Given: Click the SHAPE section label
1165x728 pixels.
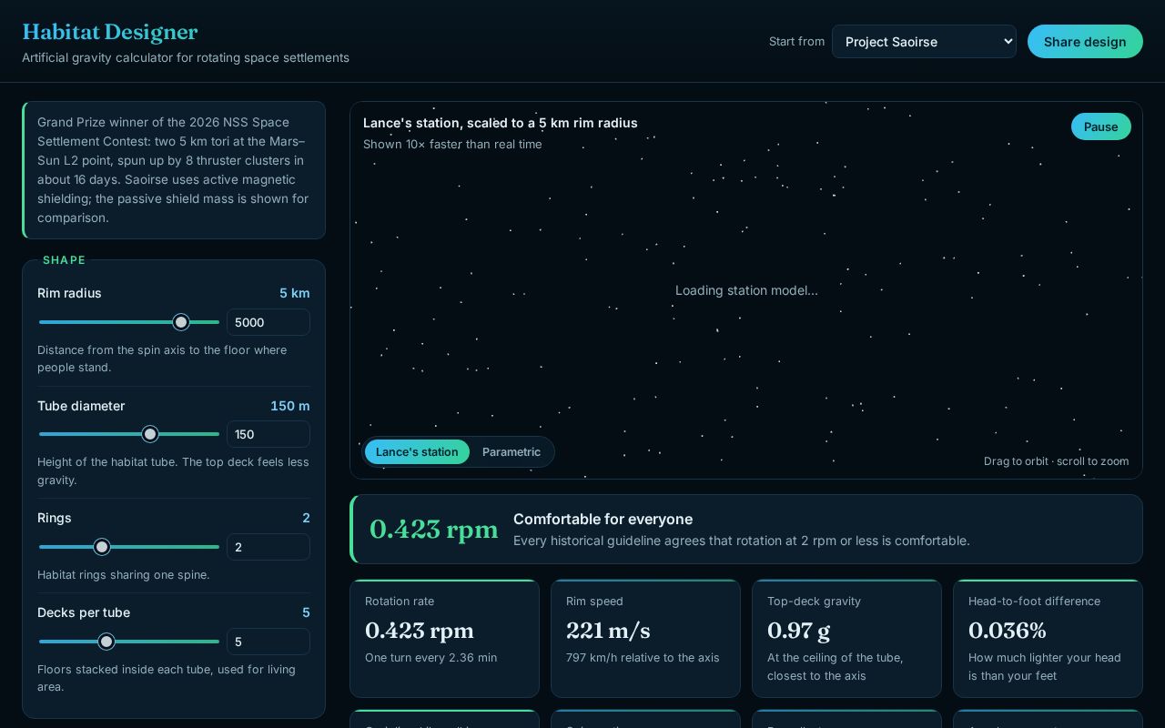Looking at the screenshot, I should [64, 260].
